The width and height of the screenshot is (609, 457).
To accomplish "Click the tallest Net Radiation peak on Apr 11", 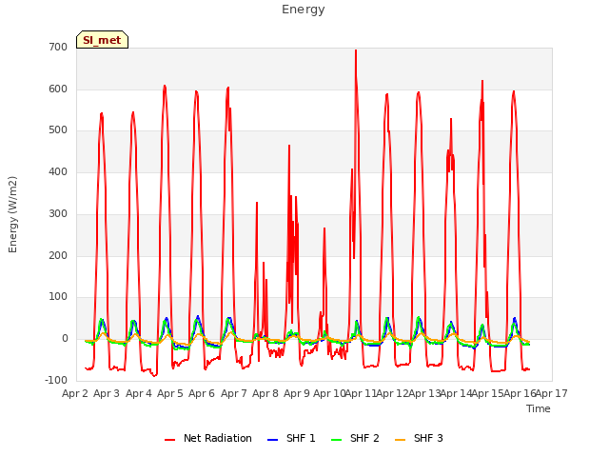I will (356, 50).
